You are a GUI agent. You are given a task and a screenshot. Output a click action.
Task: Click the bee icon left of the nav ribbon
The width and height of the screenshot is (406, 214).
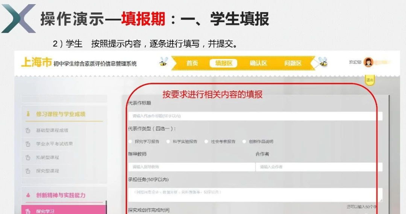click(x=164, y=62)
